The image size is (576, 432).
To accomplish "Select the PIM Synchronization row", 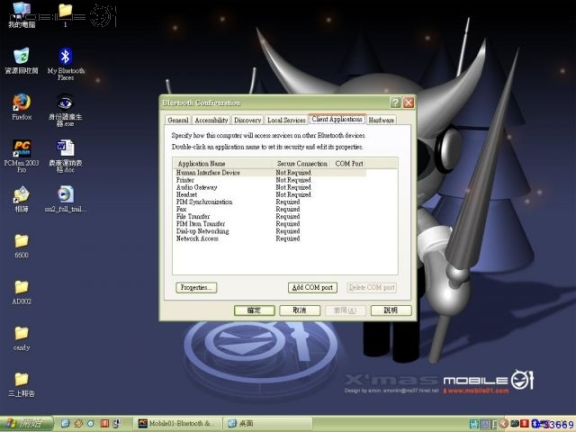I will (x=270, y=202).
